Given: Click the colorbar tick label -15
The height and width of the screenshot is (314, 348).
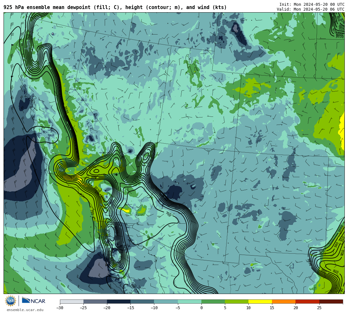Looking at the screenshot, I should point(130,308).
